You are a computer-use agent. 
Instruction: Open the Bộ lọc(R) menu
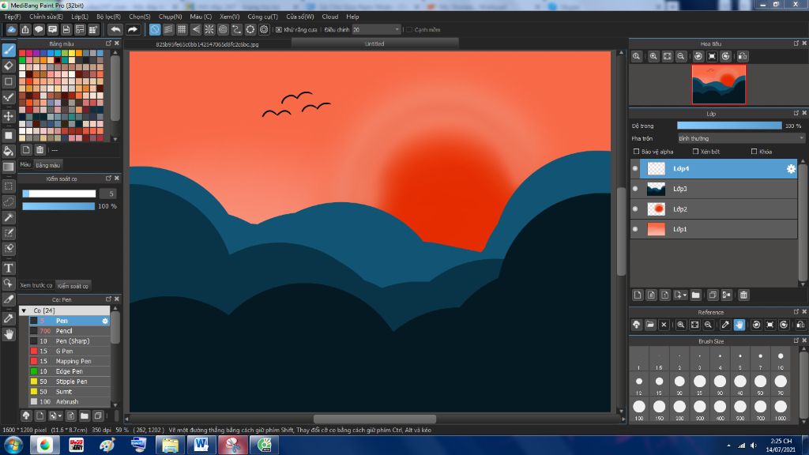[x=108, y=17]
